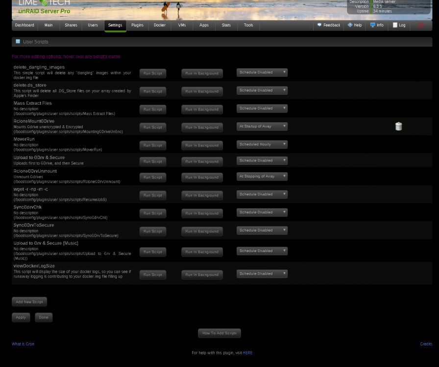The width and height of the screenshot is (439, 367).
Task: Open schedule dropdown for delete.ds_store
Action: point(262,91)
